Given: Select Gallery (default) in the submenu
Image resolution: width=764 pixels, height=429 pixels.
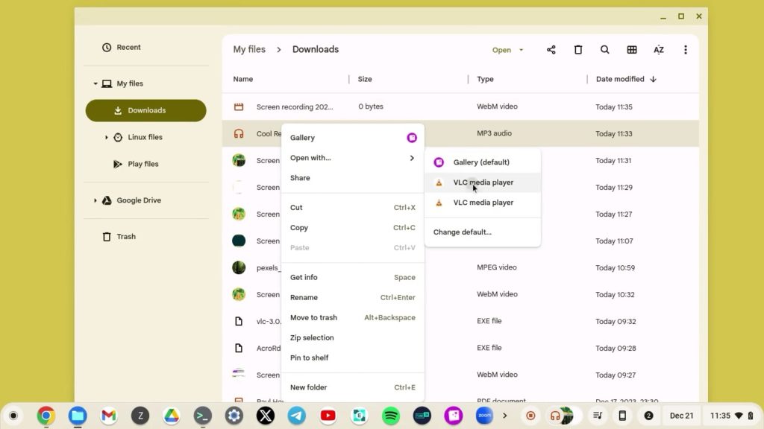Looking at the screenshot, I should 483,162.
